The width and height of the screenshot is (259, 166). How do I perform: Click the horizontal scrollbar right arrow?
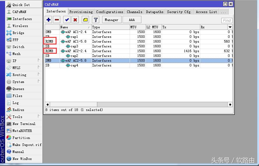(x=230, y=105)
